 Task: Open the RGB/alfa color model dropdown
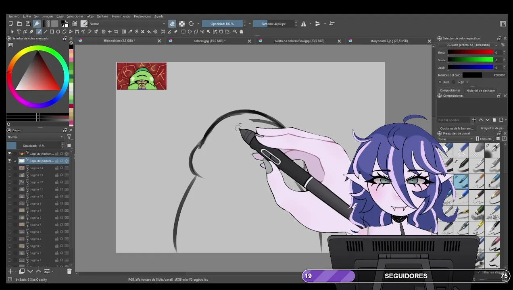pos(468,45)
